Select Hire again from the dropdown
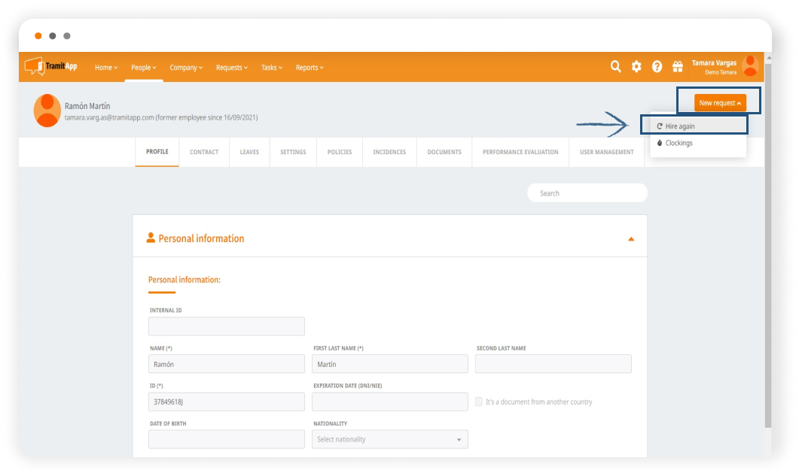The image size is (799, 476). [x=680, y=126]
